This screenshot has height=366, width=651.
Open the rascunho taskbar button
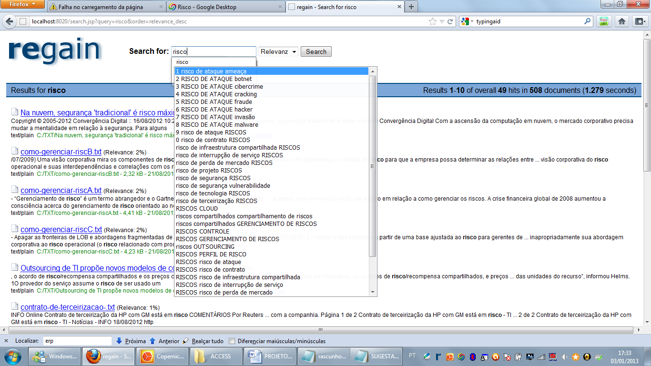pos(323,356)
